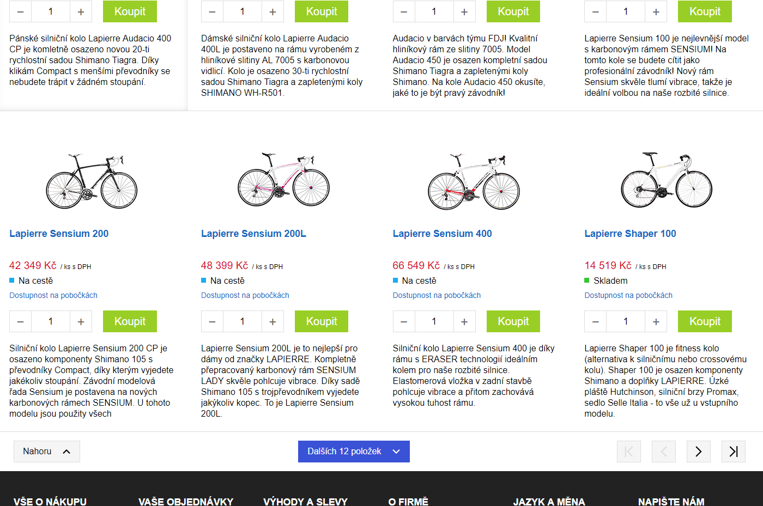Screen dimensions: 763x506
Task: Increase quantity for Lapierre Sensium 400
Action: (464, 321)
